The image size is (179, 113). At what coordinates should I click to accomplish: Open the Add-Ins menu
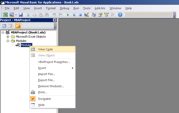(x=100, y=8)
